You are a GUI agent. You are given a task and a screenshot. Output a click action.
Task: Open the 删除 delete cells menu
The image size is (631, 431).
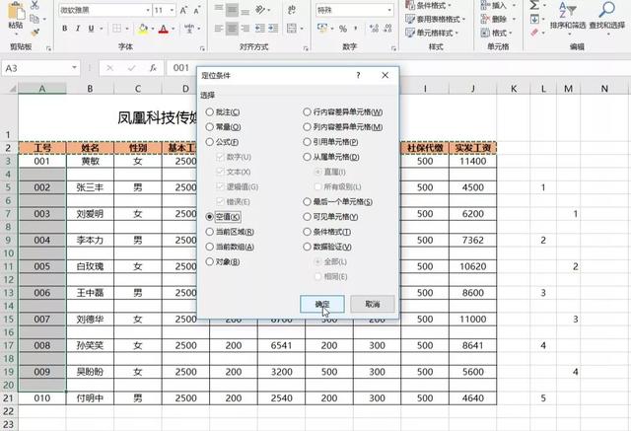click(x=497, y=19)
